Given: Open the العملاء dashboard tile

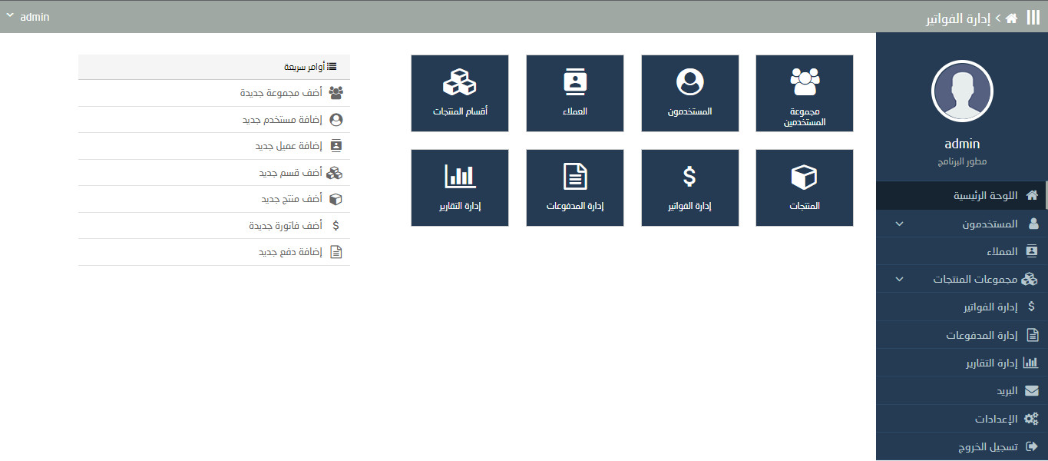Looking at the screenshot, I should [575, 93].
